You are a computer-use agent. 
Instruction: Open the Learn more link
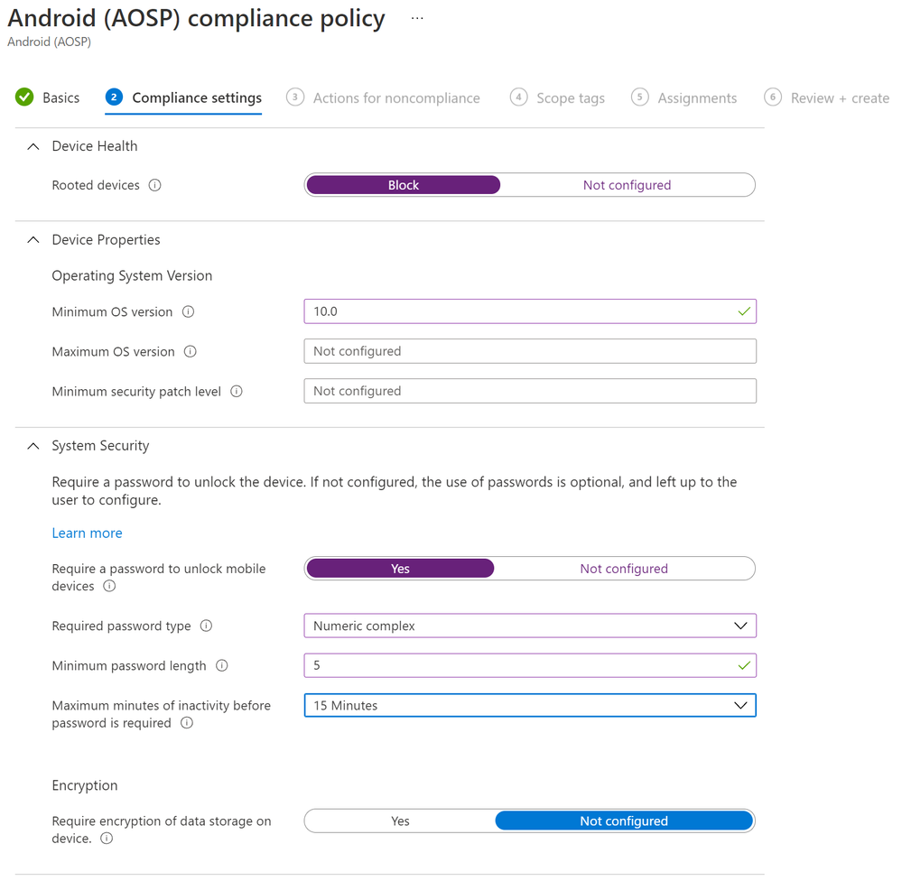[87, 533]
